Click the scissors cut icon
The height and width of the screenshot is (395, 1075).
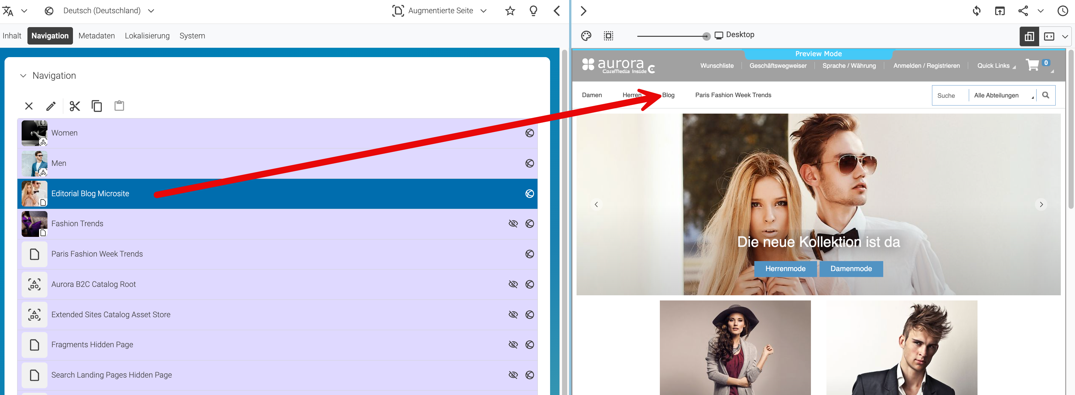75,106
